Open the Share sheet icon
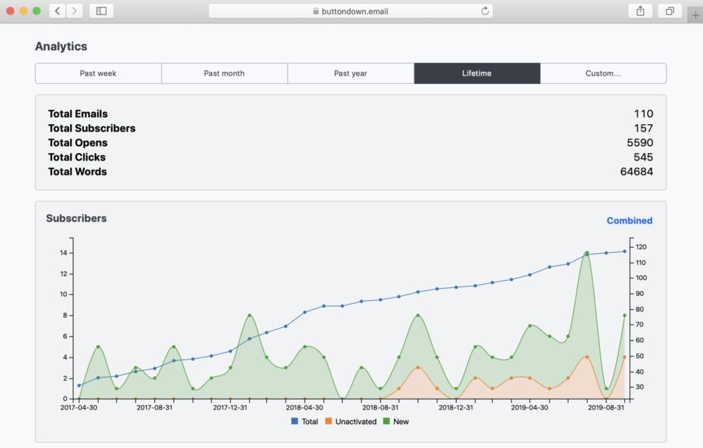Viewport: 703px width, 448px height. pyautogui.click(x=640, y=11)
